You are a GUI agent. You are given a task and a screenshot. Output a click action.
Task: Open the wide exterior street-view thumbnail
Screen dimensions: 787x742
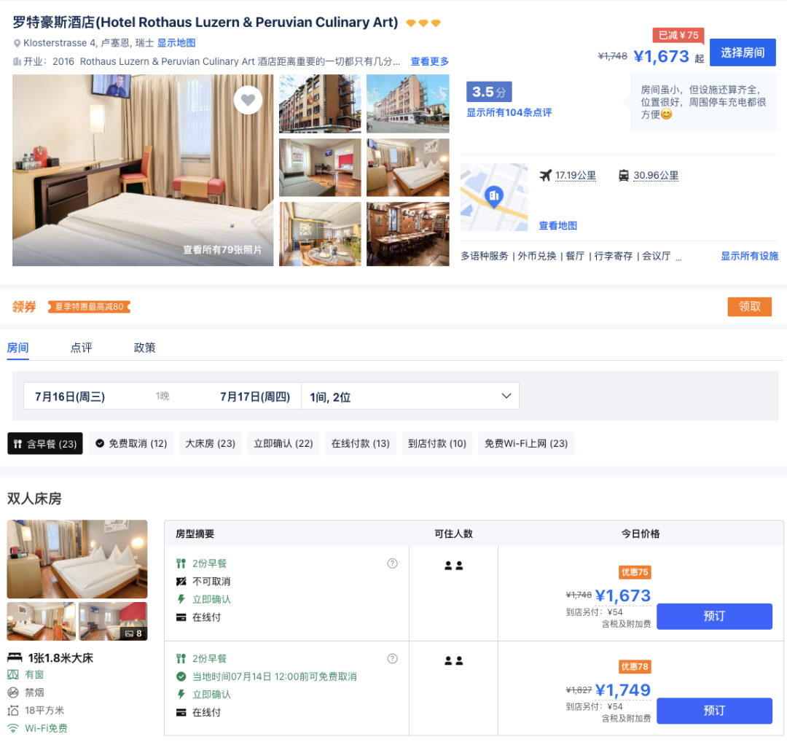[407, 104]
